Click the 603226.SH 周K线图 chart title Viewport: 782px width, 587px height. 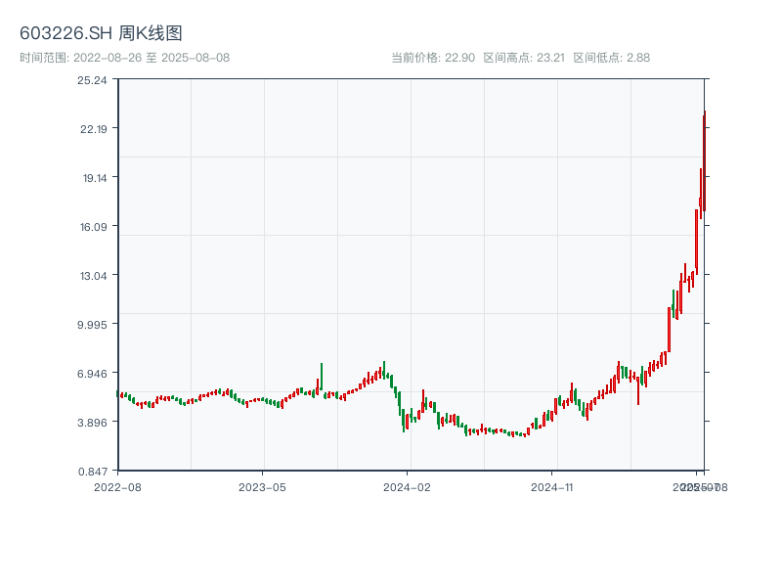[x=101, y=34]
